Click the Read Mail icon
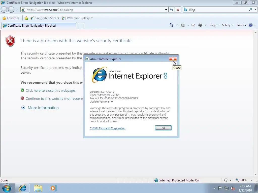258x193 pixels. tap(193, 25)
